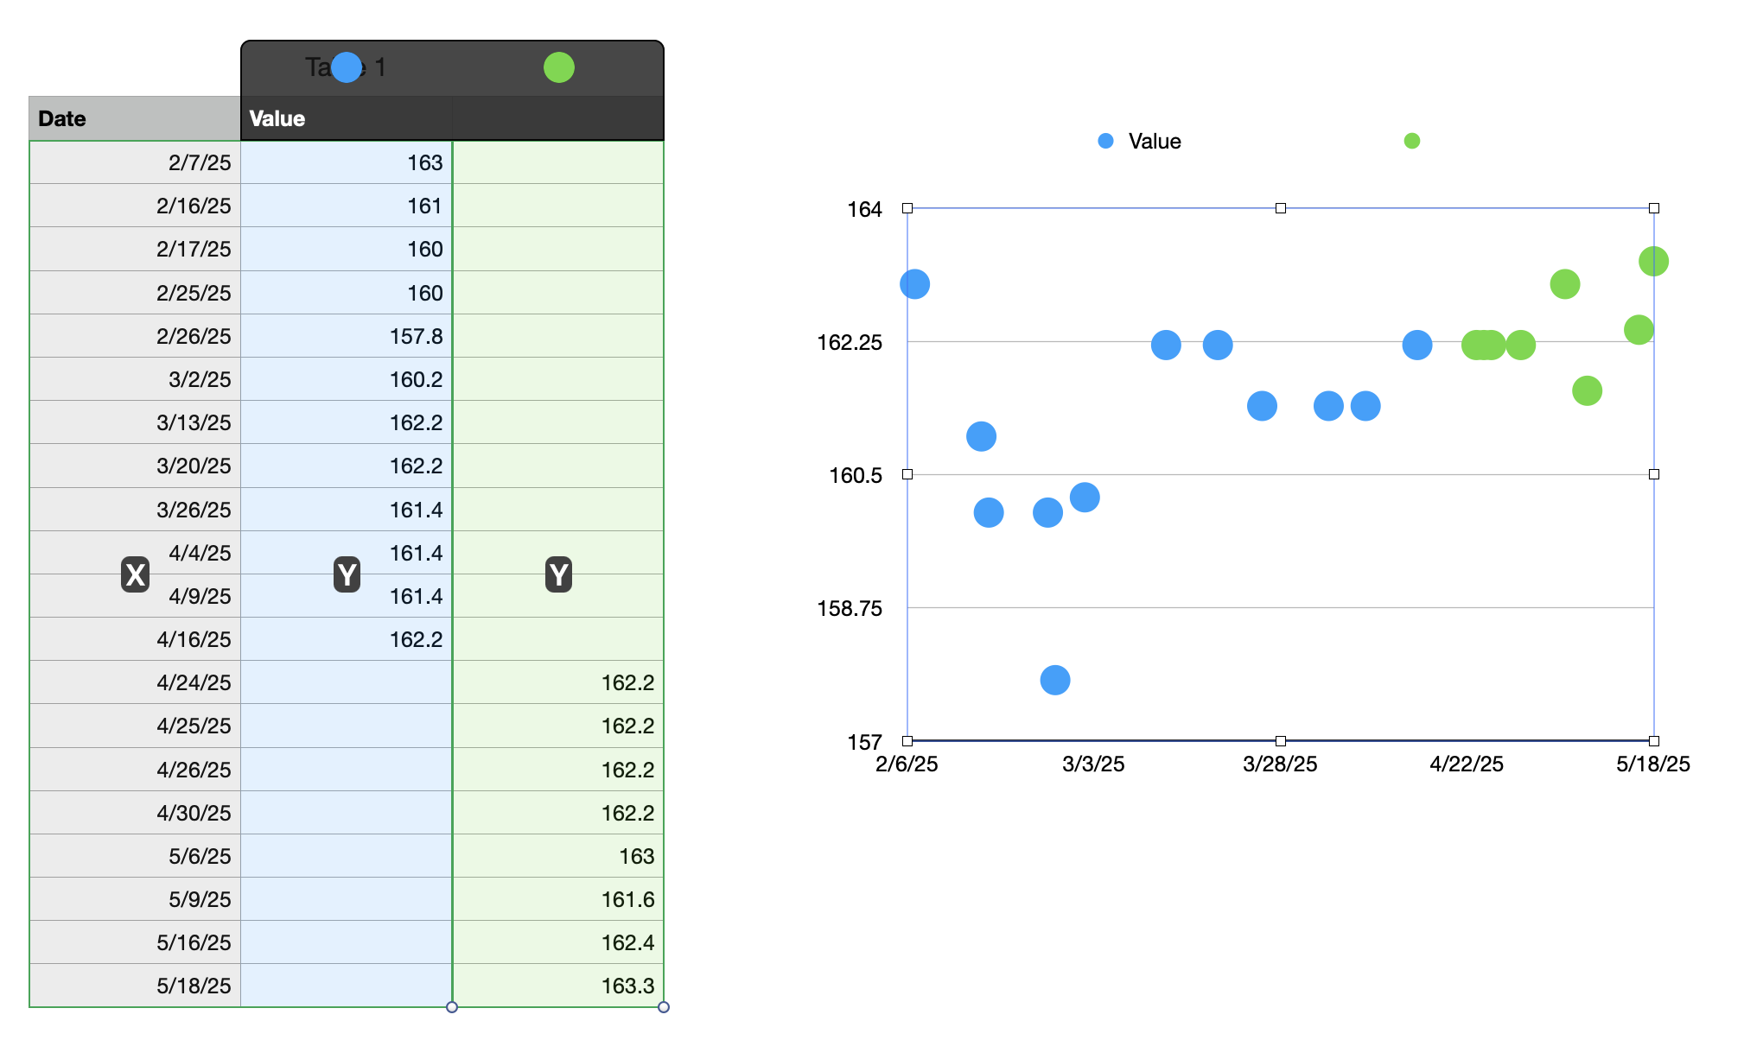Click the lowest blue data point in chart
Viewport: 1744px width, 1040px height.
click(1054, 680)
